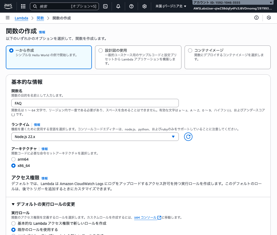Click the AWSLabsUser account name text
The width and height of the screenshot is (277, 235).
233,8
